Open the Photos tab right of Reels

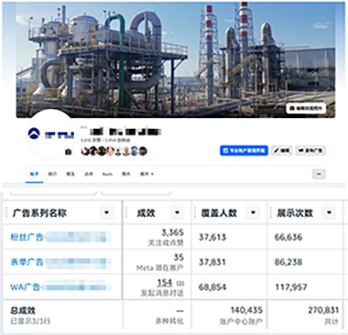(126, 174)
